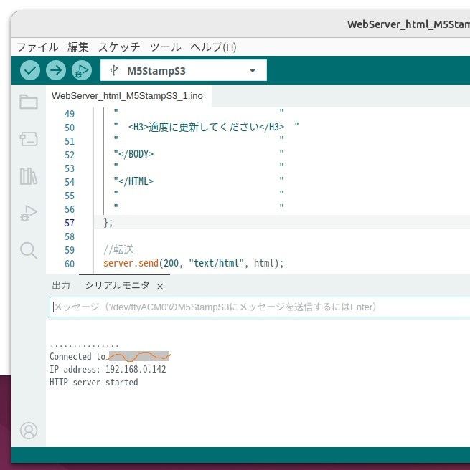Viewport: 470px width, 470px height.
Task: Close the シリアルモニタ tab
Action: coord(160,287)
